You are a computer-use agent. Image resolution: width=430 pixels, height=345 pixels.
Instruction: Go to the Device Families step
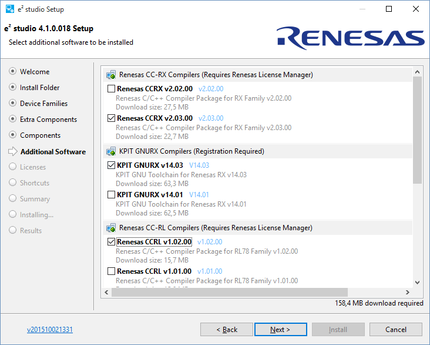(43, 104)
